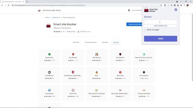The width and height of the screenshot is (193, 108).
Task: Click the 'Unblock Unlimited' title text
Action: [x=144, y=94]
